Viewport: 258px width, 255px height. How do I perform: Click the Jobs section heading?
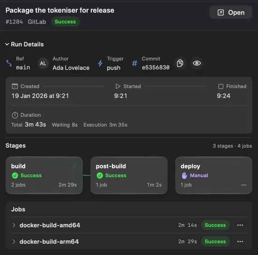18,210
